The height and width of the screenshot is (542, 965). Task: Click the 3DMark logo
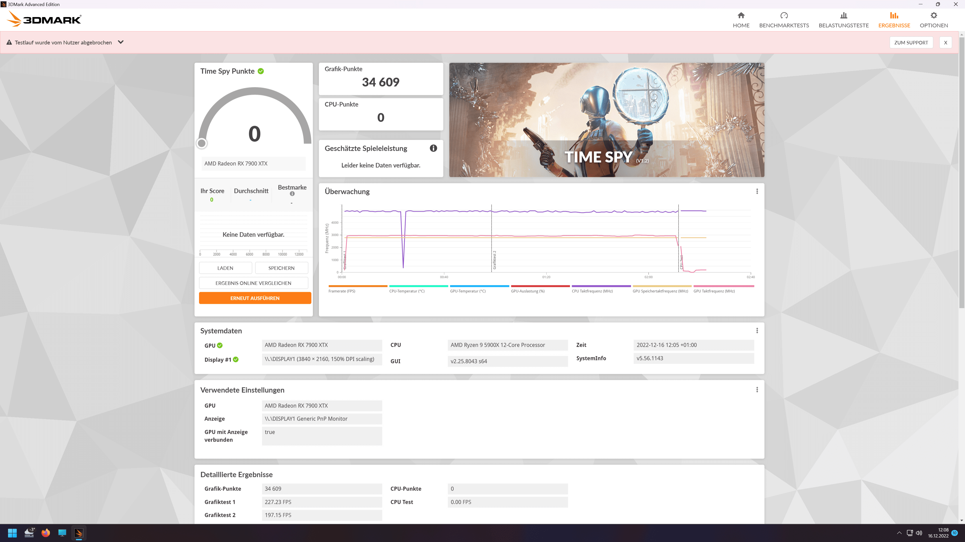pos(44,19)
